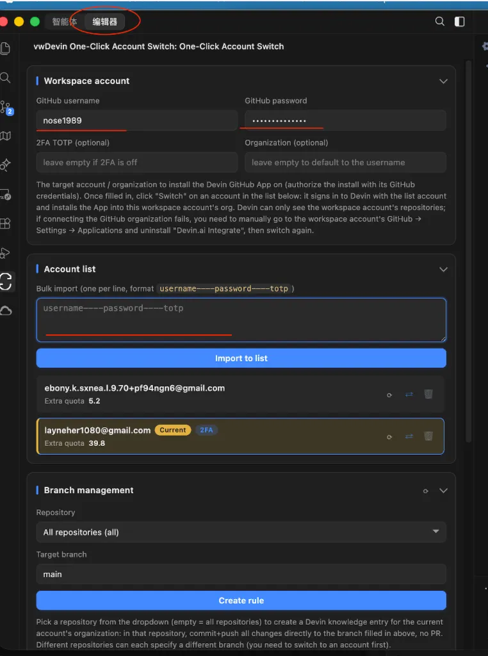Click the yellow Current badge
Image resolution: width=488 pixels, height=656 pixels.
tap(173, 430)
